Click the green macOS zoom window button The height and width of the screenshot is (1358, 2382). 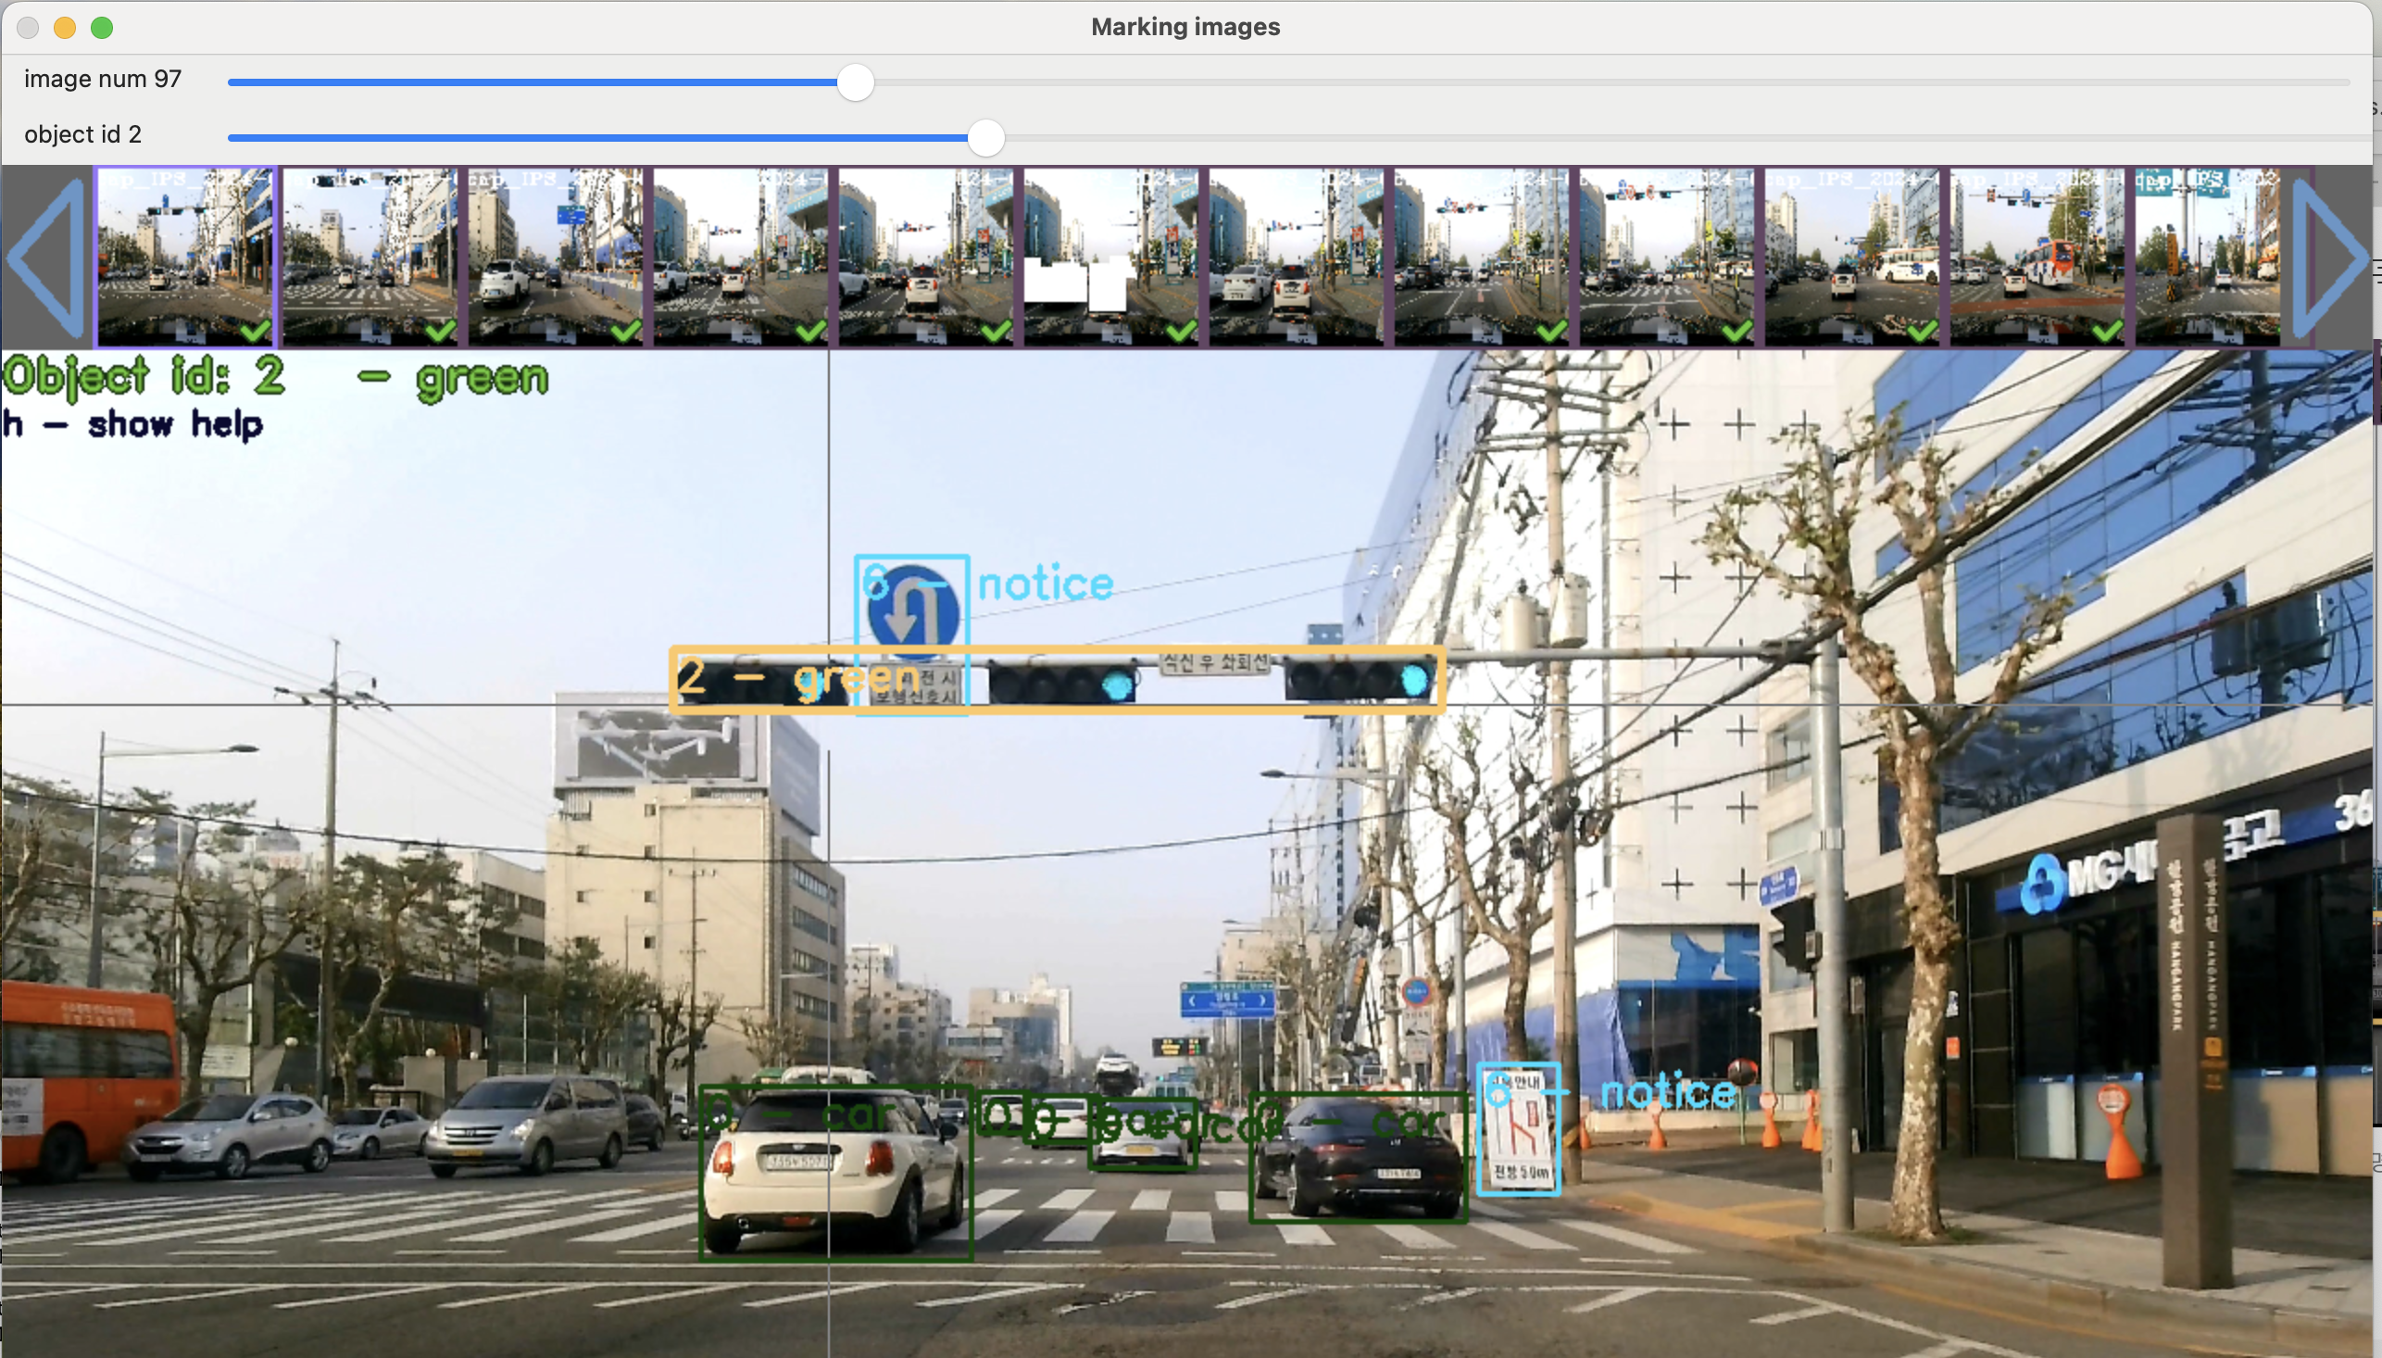(x=103, y=28)
